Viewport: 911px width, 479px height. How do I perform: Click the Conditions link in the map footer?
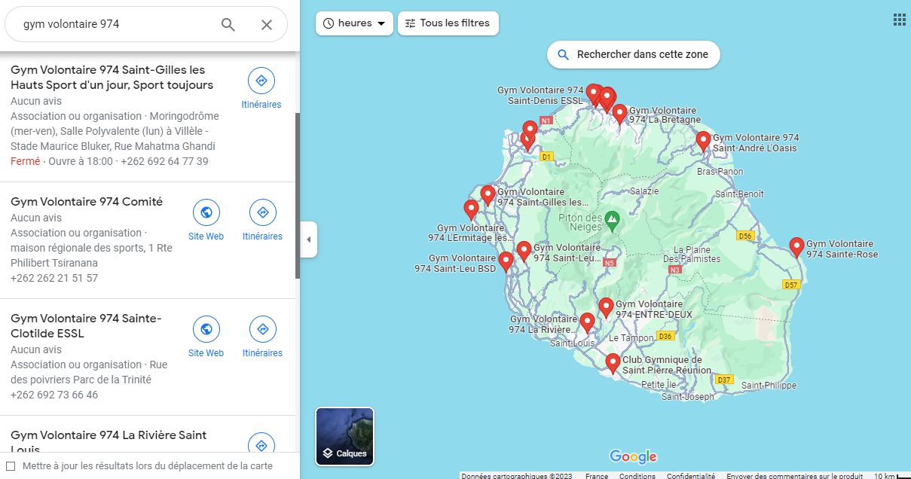point(637,475)
